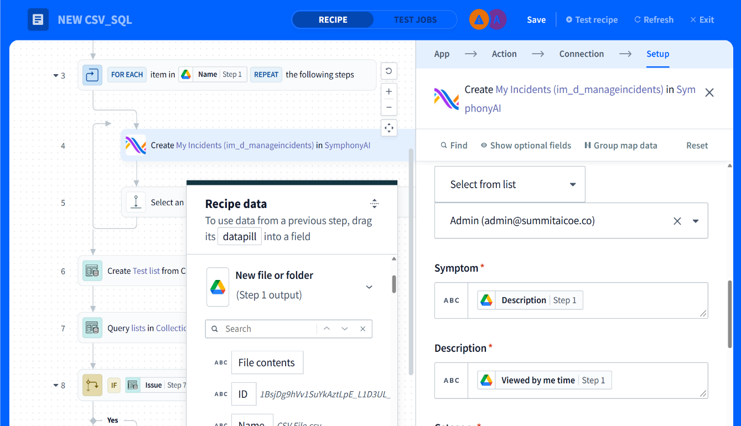This screenshot has height=426, width=741.
Task: Collapse step 3 loop block
Action: (x=56, y=75)
